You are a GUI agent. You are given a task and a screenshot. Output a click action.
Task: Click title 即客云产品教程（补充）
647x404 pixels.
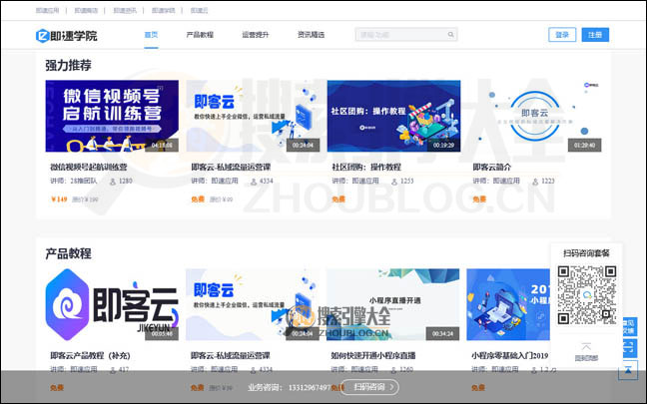[x=90, y=355]
